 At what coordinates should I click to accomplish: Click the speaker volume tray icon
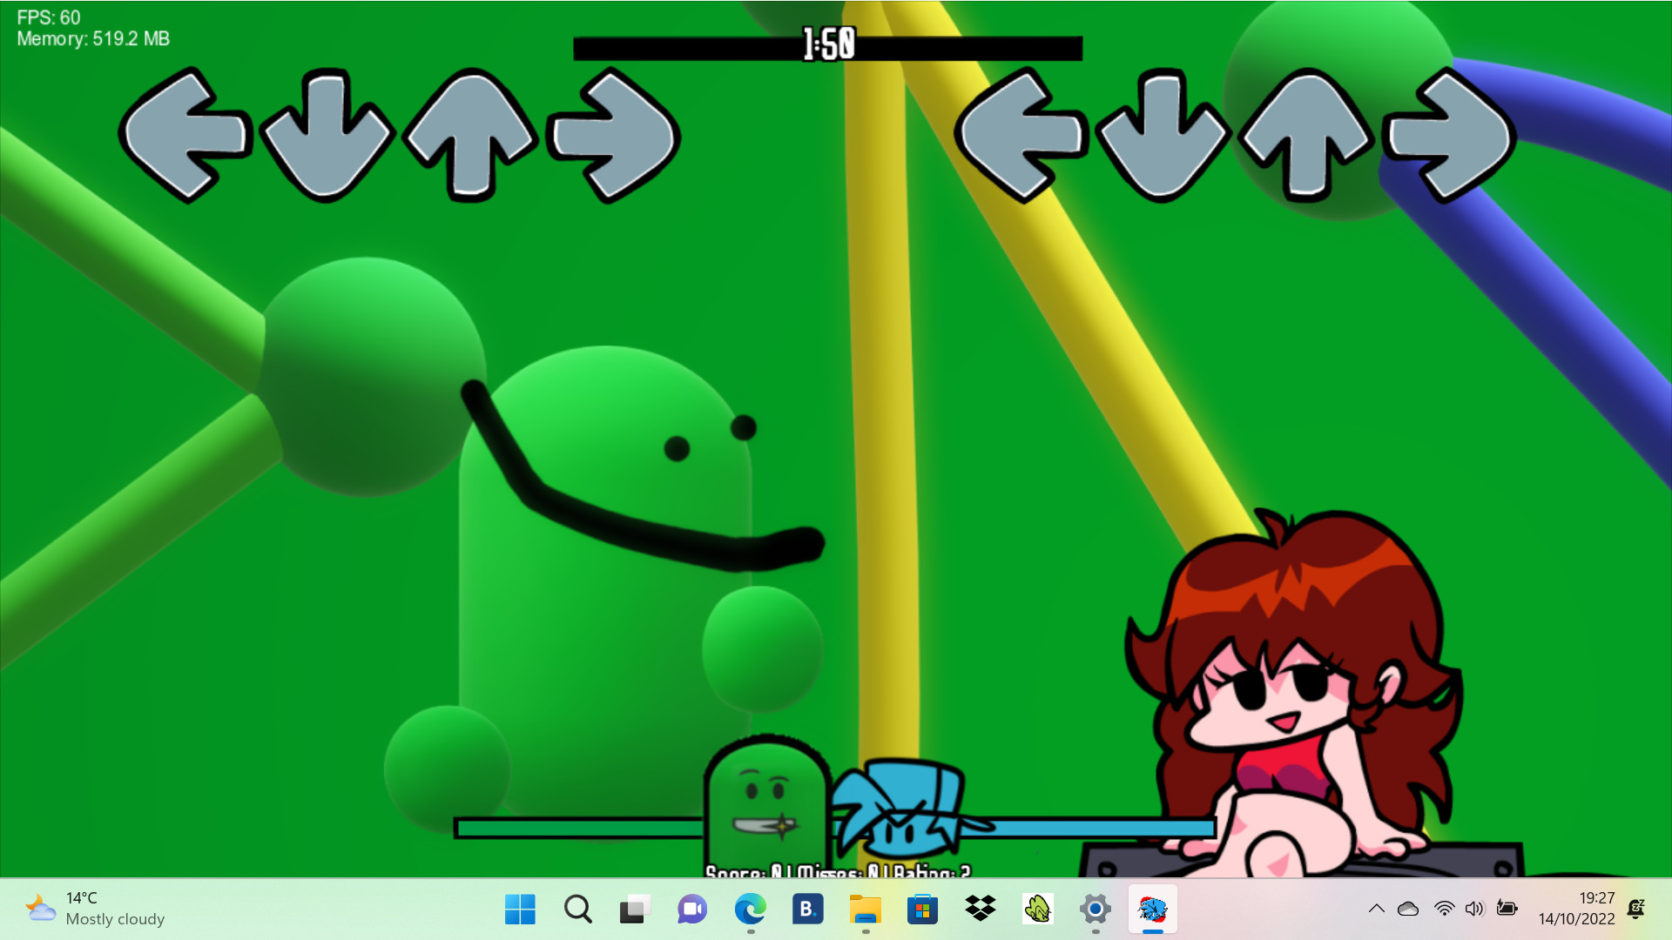tap(1473, 909)
